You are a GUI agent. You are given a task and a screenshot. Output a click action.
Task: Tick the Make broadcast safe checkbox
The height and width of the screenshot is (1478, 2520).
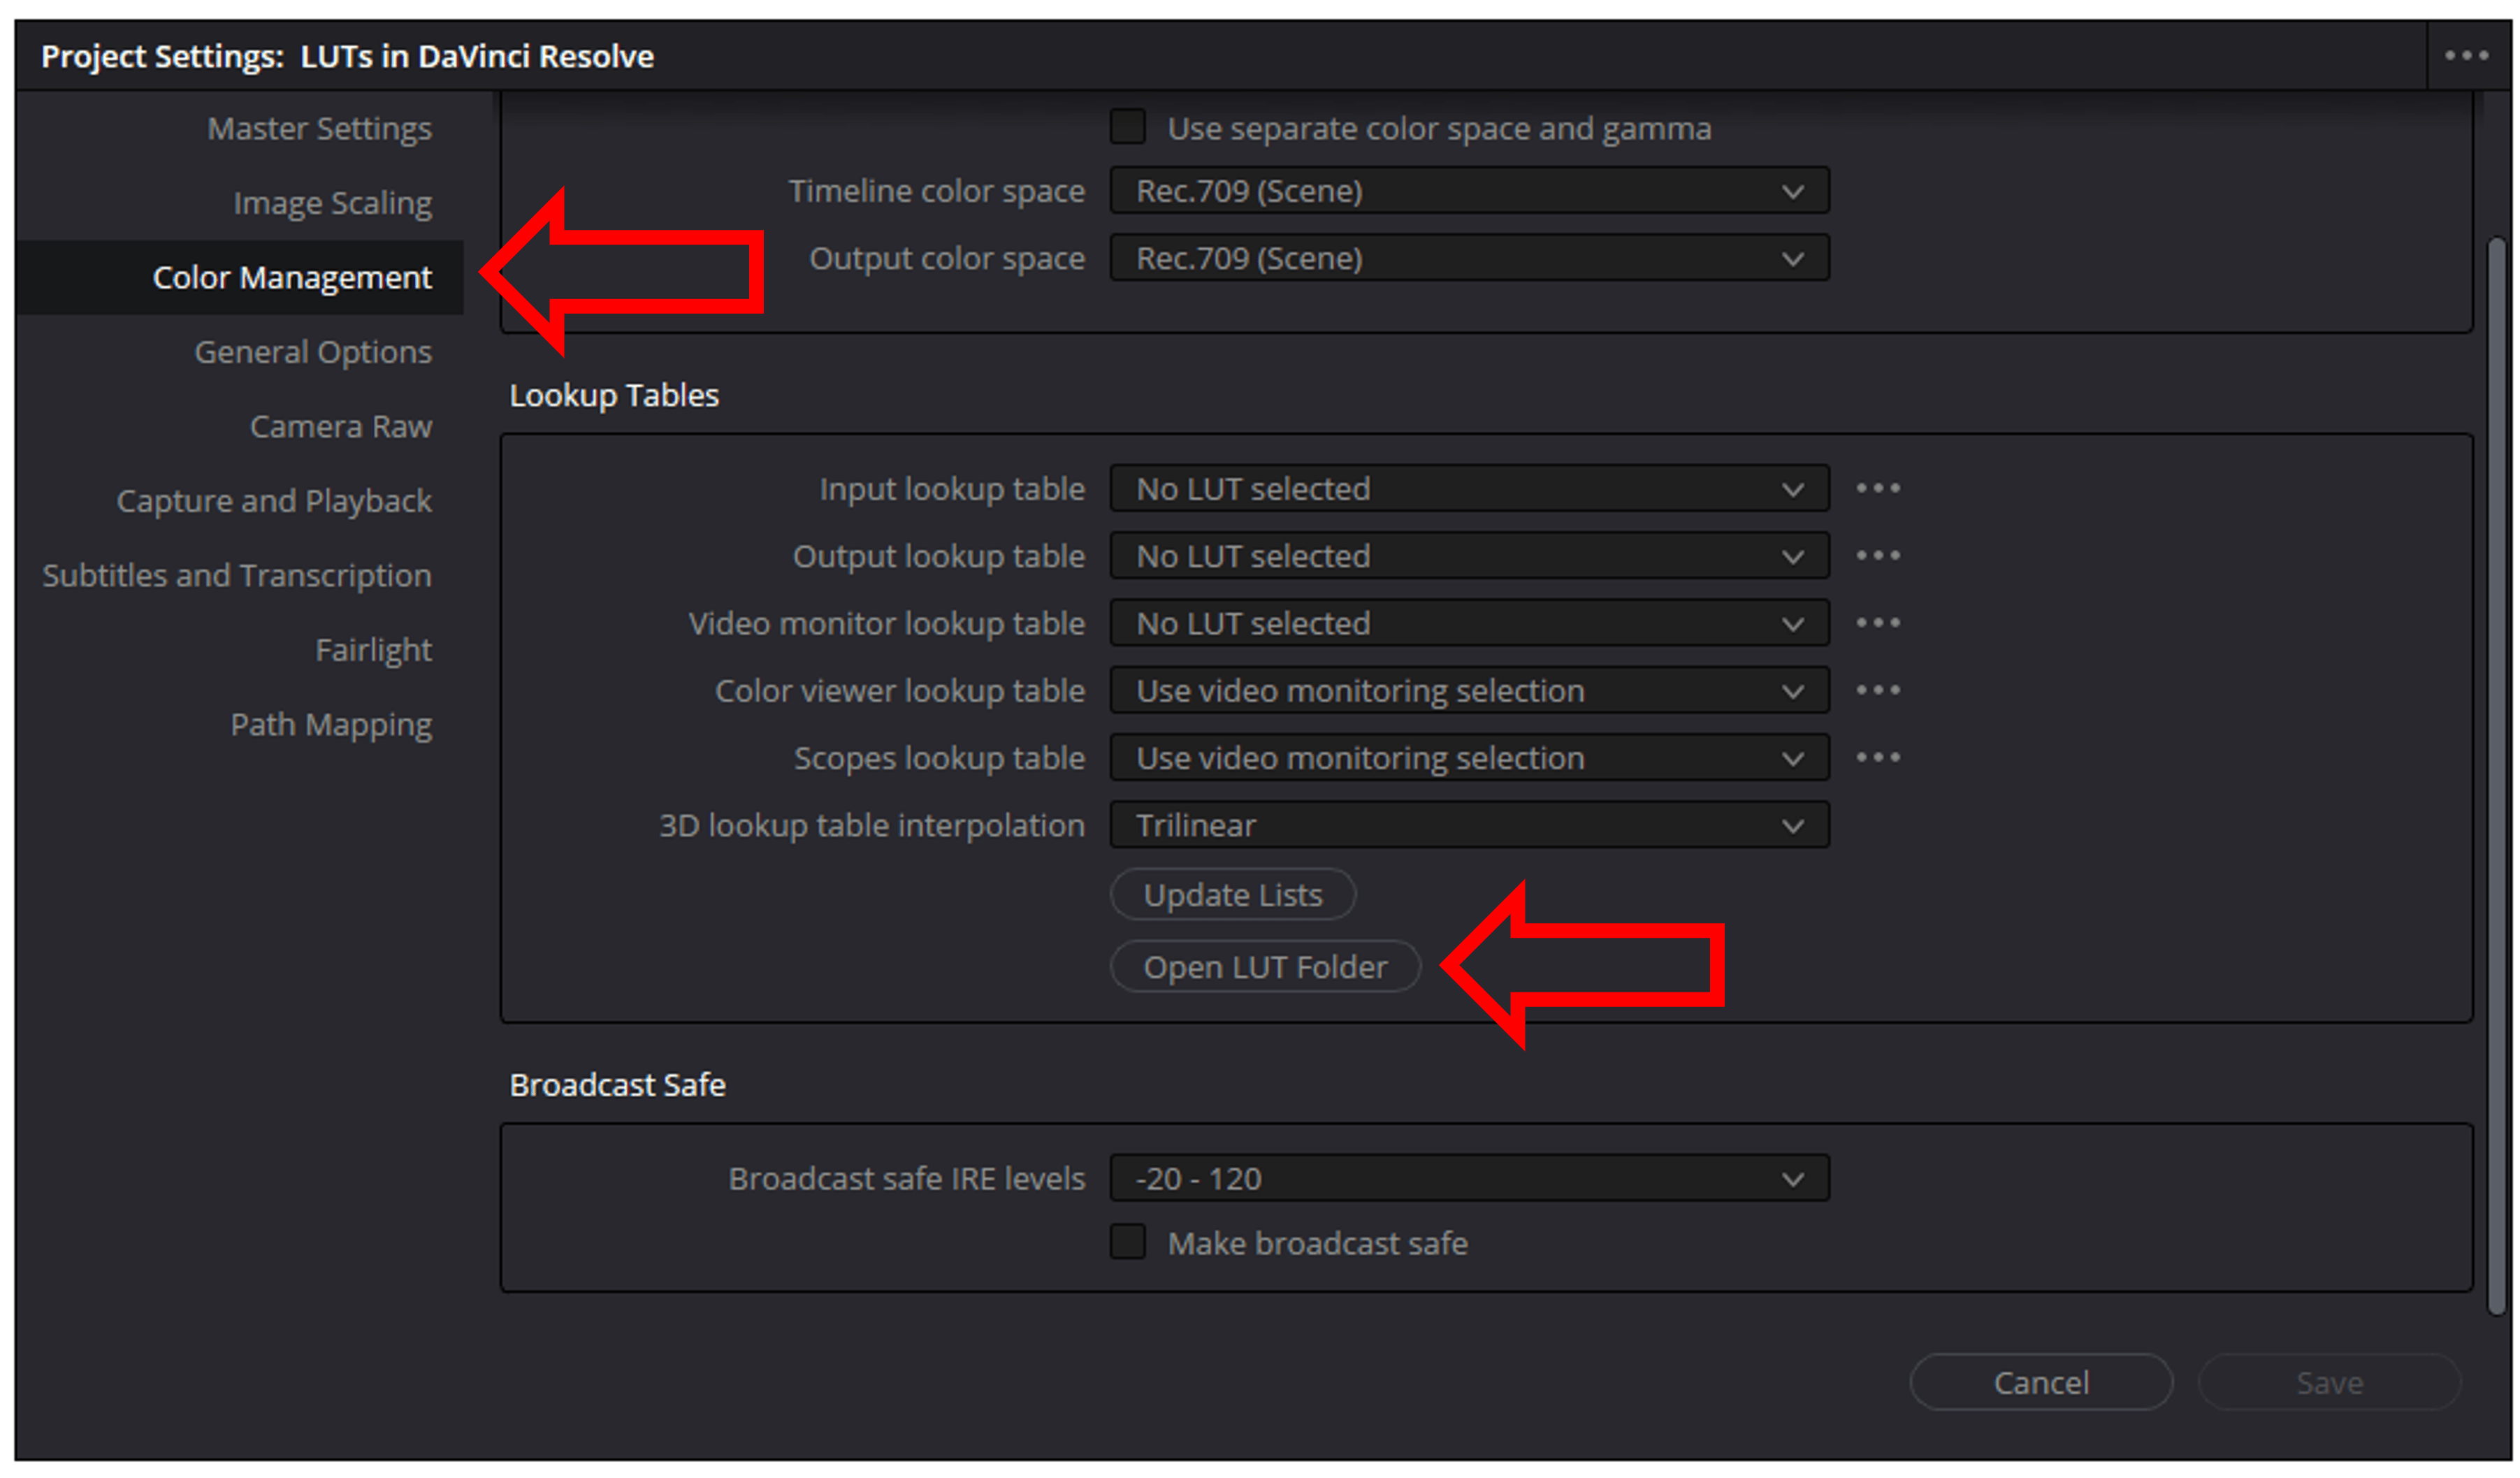pyautogui.click(x=1128, y=1242)
